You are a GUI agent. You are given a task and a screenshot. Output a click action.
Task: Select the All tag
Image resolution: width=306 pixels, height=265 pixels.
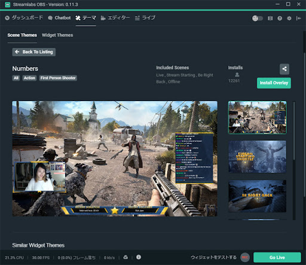point(16,78)
